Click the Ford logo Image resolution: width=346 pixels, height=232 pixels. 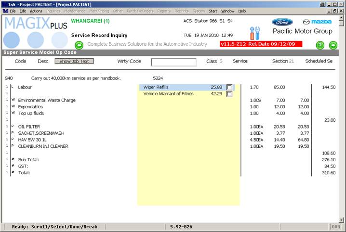[282, 22]
